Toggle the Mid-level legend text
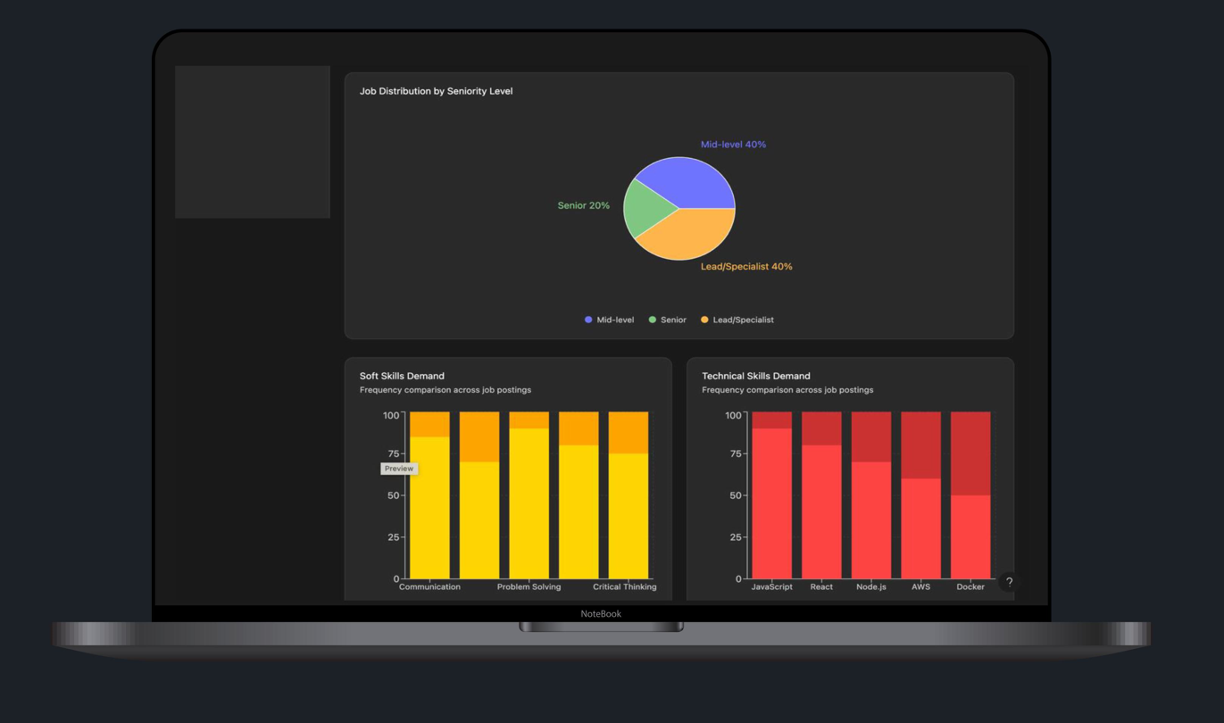The image size is (1224, 723). click(615, 320)
